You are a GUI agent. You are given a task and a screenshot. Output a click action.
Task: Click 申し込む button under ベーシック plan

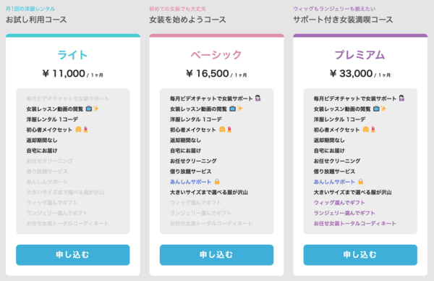[x=216, y=255]
